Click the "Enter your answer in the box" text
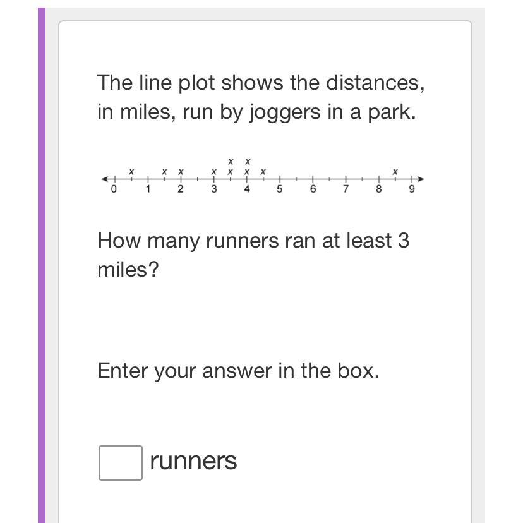 pyautogui.click(x=239, y=371)
